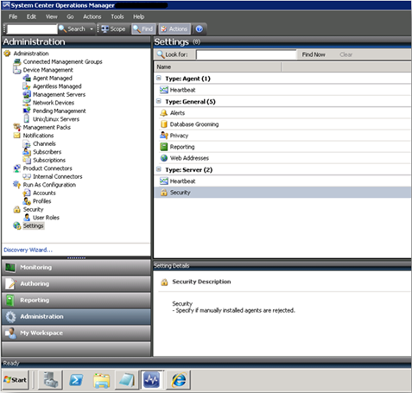Image resolution: width=412 pixels, height=393 pixels.
Task: Open the file explorer taskbar icon
Action: [102, 380]
